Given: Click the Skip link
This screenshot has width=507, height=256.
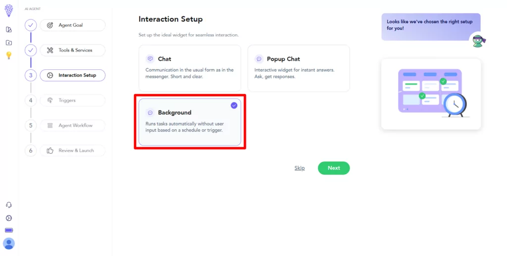Looking at the screenshot, I should point(300,168).
